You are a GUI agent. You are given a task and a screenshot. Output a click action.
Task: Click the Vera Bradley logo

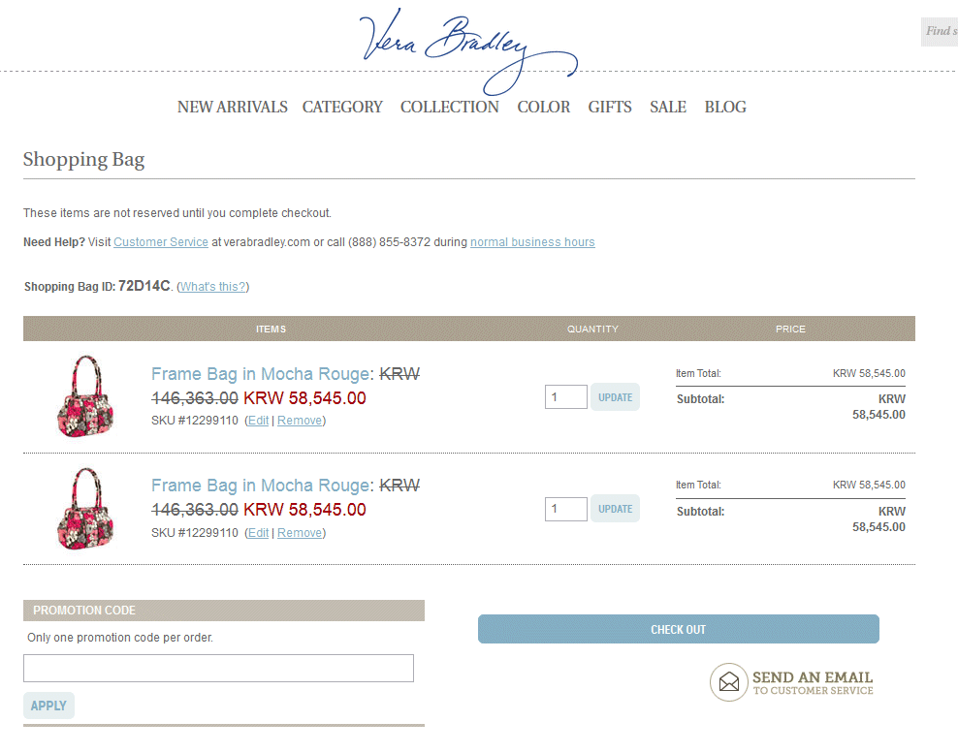click(468, 47)
